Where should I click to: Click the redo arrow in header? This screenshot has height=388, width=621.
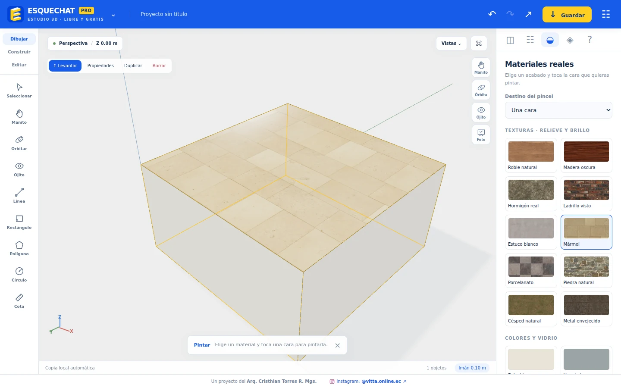tap(510, 14)
